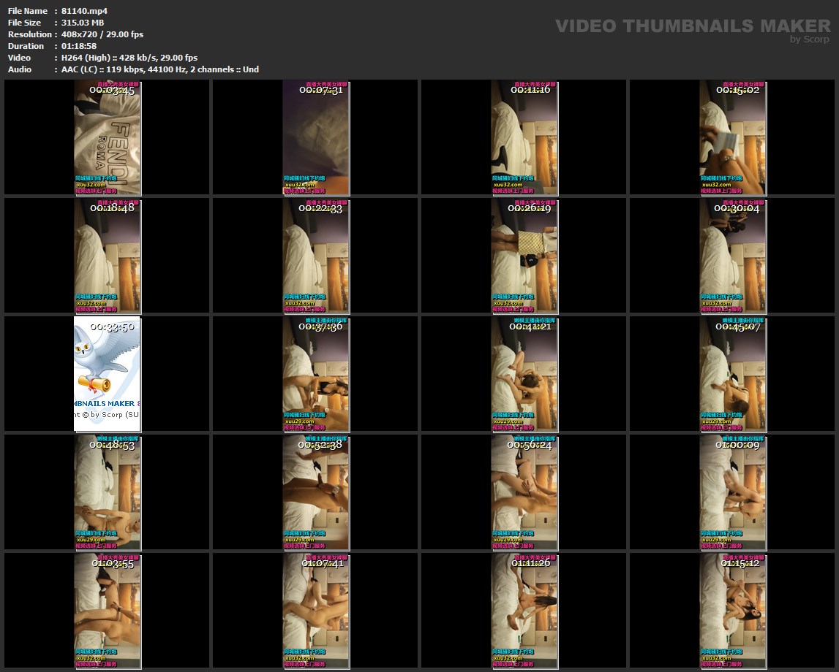
Task: Open the thumbnail at 00:03:45
Action: pos(108,137)
